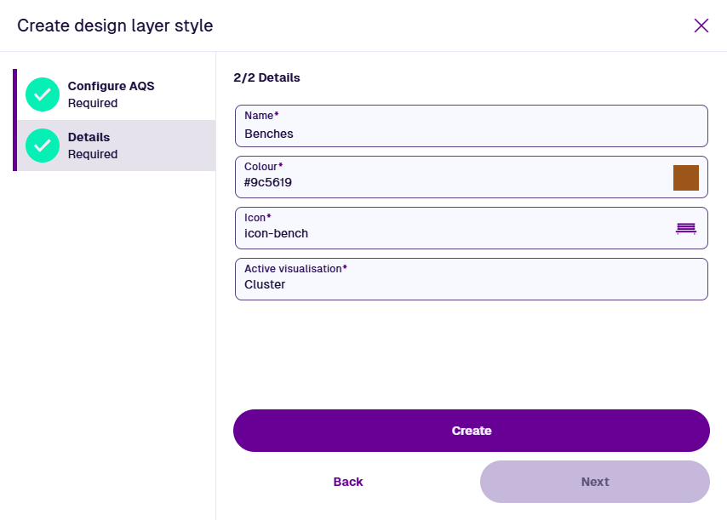Click the Colour* field label

(263, 167)
